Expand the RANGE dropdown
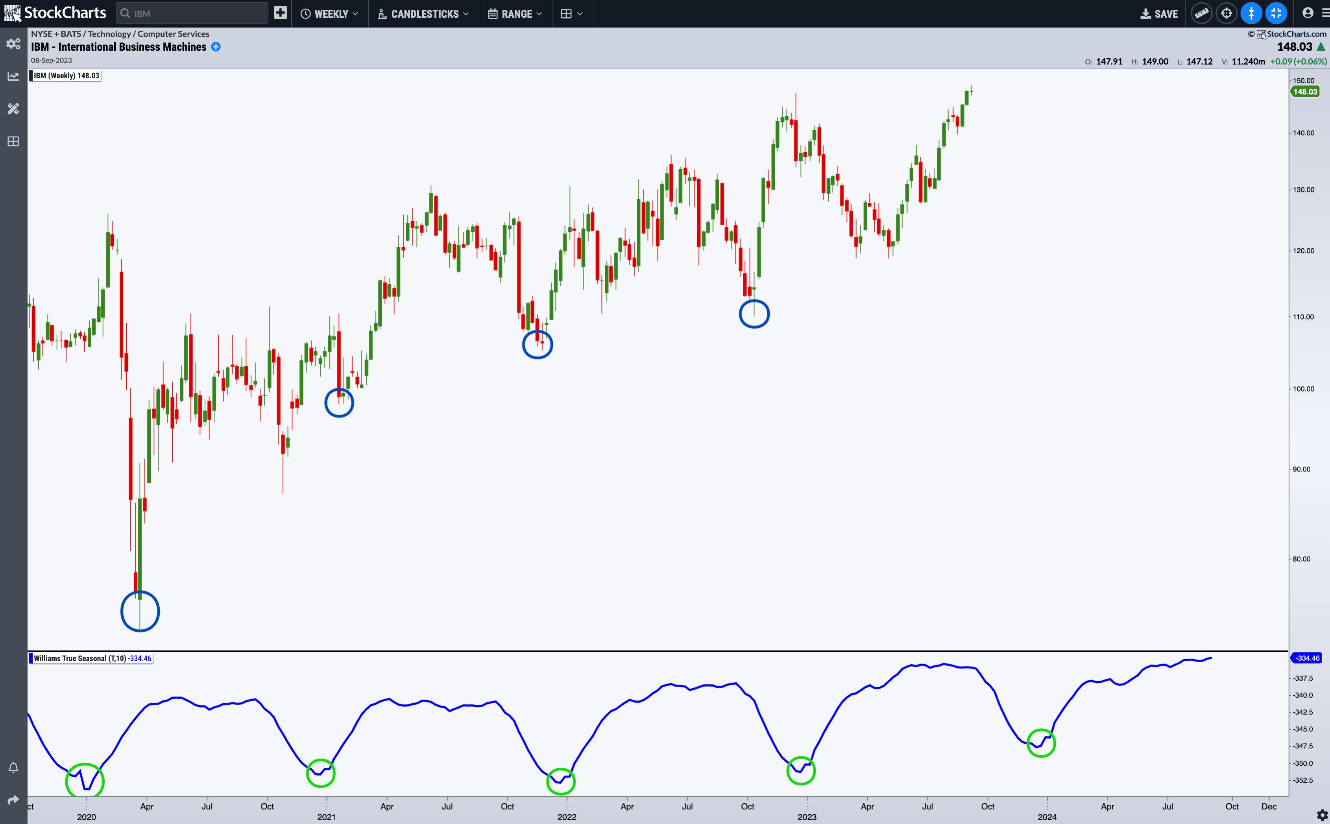 pos(515,14)
